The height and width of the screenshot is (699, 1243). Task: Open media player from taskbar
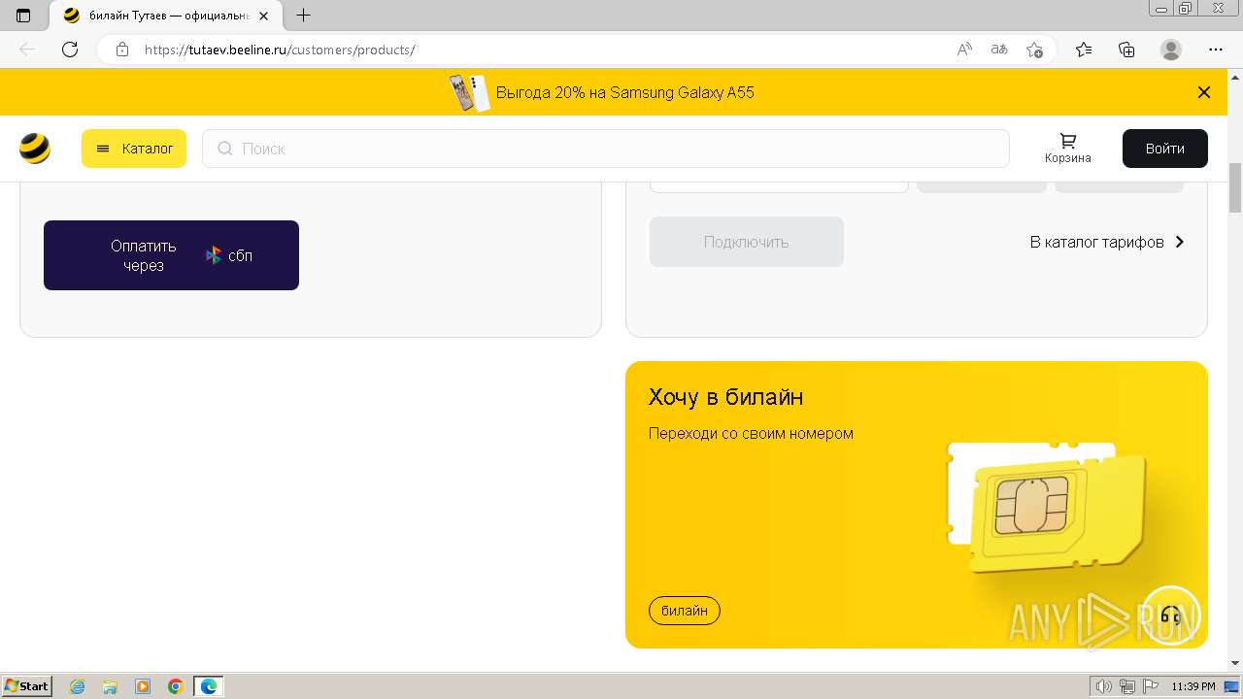(143, 686)
